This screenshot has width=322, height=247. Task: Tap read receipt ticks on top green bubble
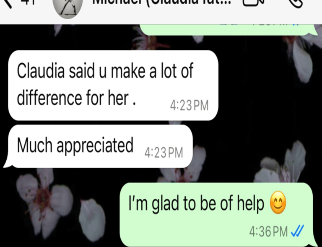tap(295, 25)
